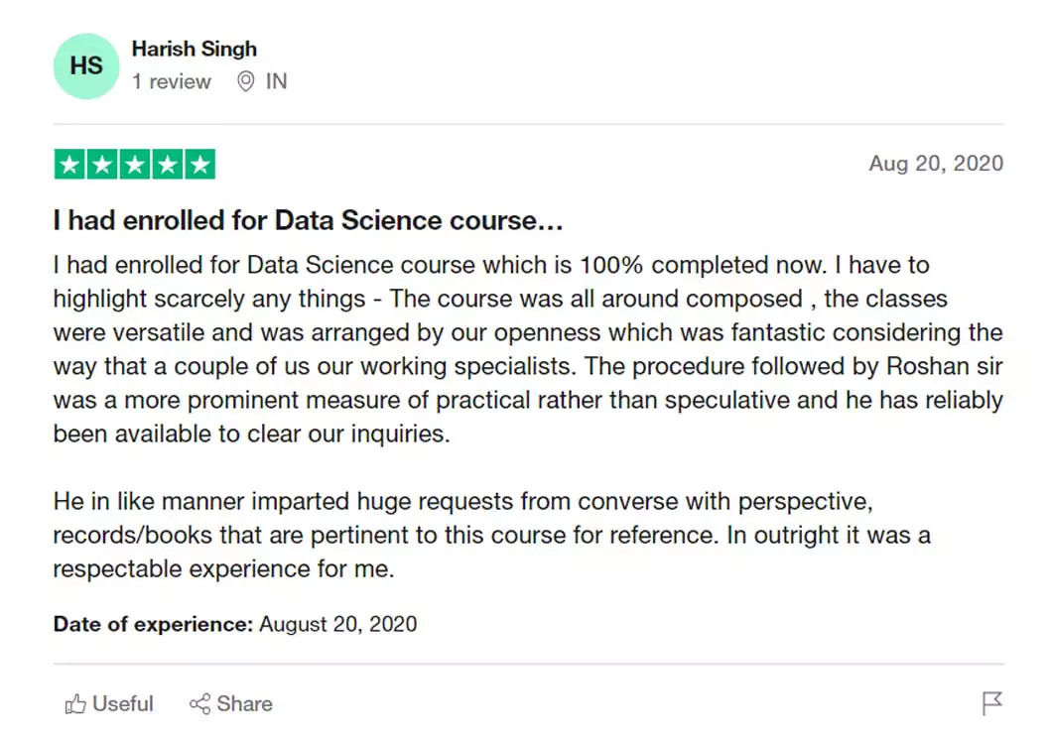1051x745 pixels.
Task: Click the first green rating star
Action: click(69, 165)
